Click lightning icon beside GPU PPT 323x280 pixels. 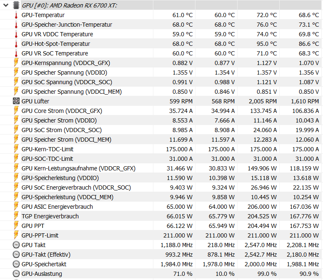16,226
